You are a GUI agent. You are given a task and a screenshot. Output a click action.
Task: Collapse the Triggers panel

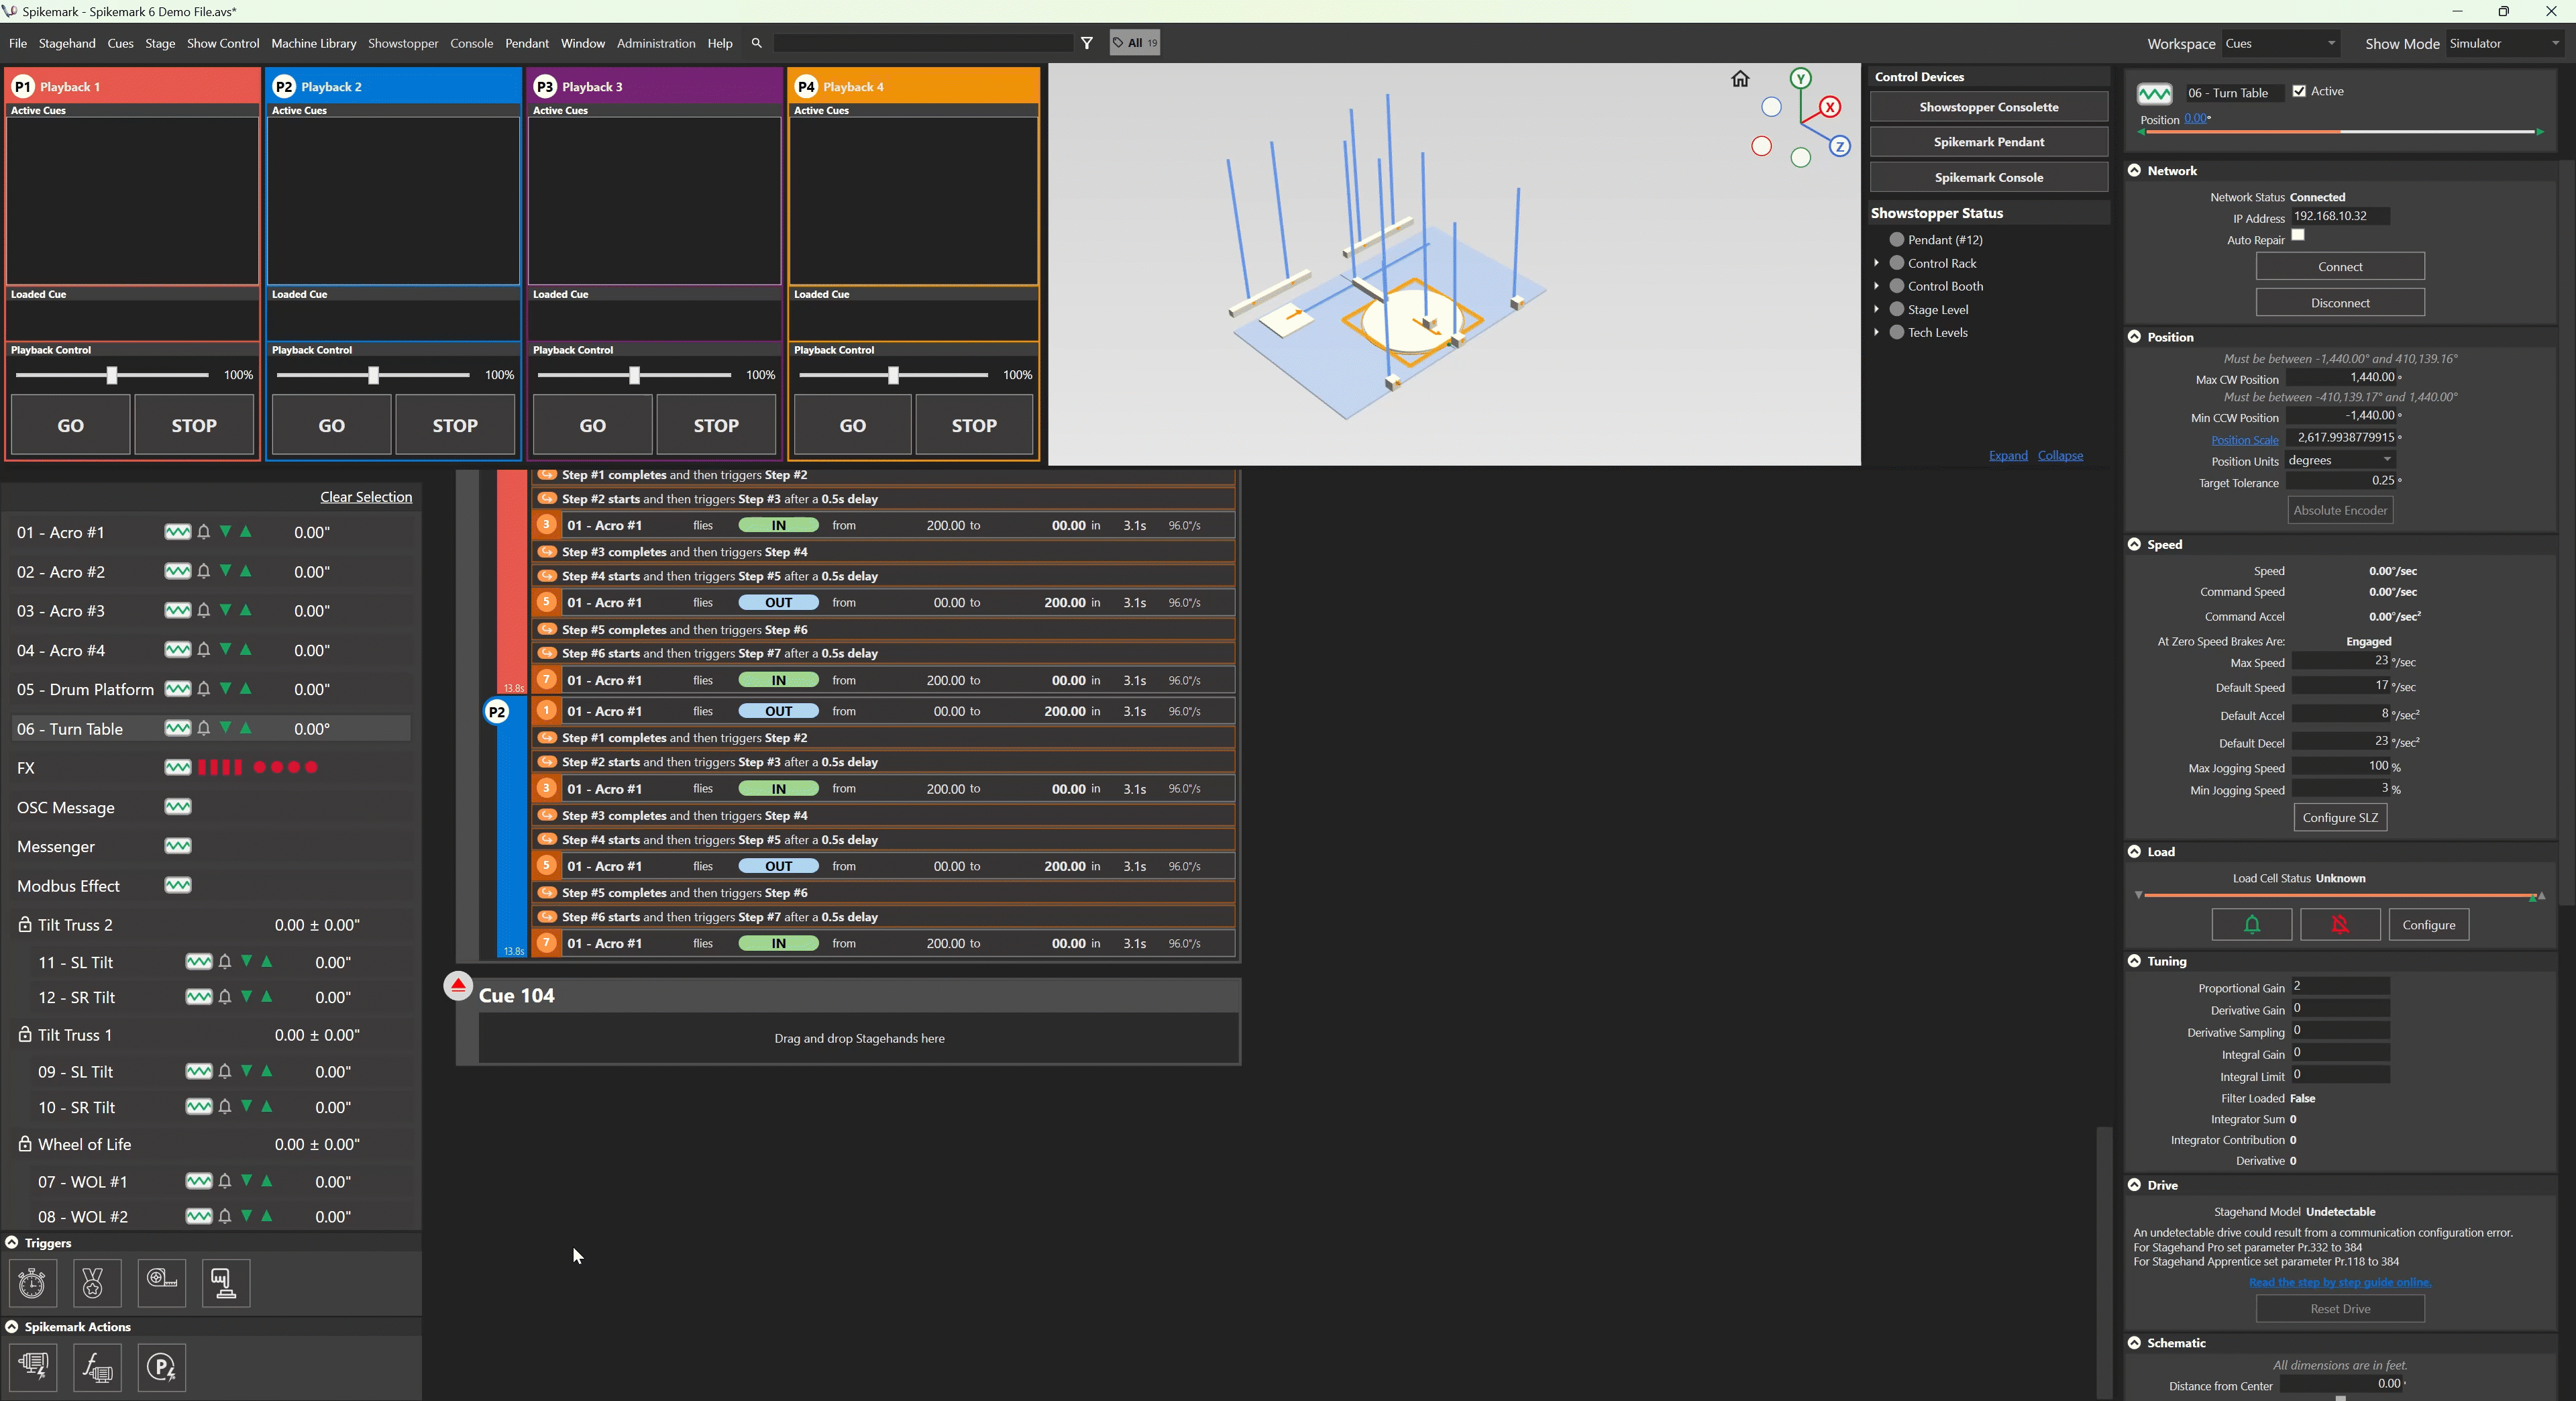12,1242
